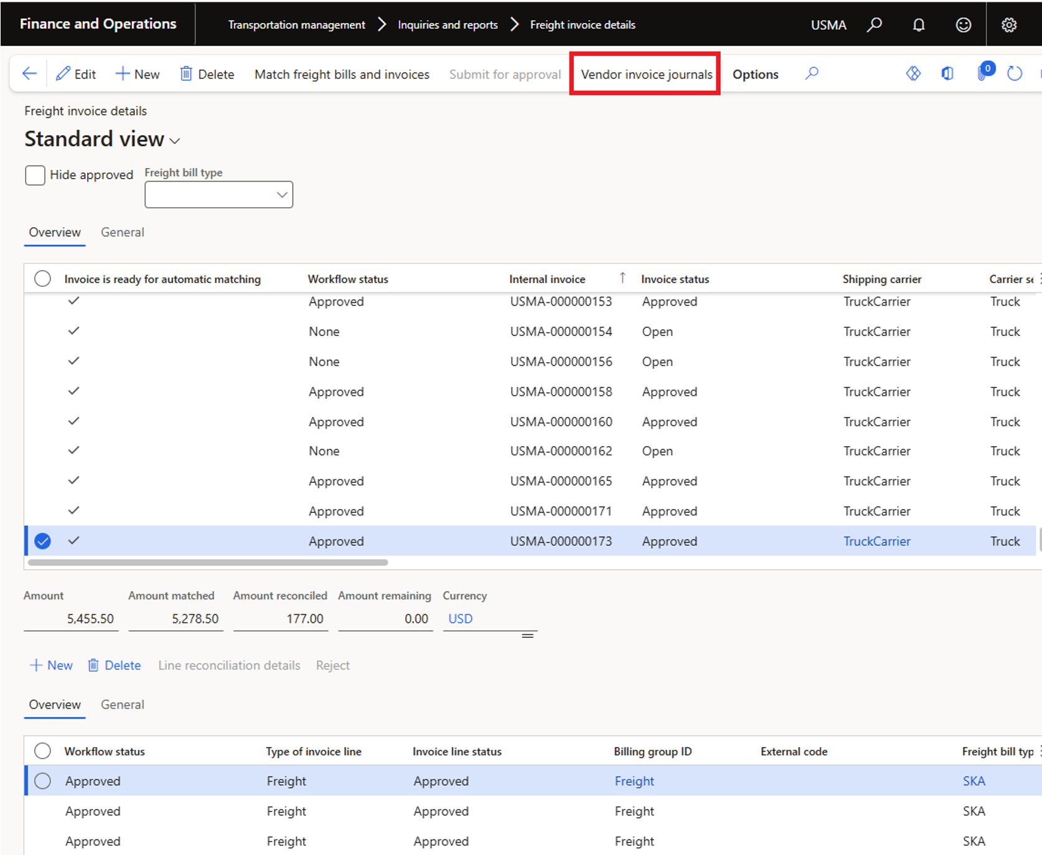
Task: Click the Amount field 5,455.50
Action: pyautogui.click(x=71, y=619)
